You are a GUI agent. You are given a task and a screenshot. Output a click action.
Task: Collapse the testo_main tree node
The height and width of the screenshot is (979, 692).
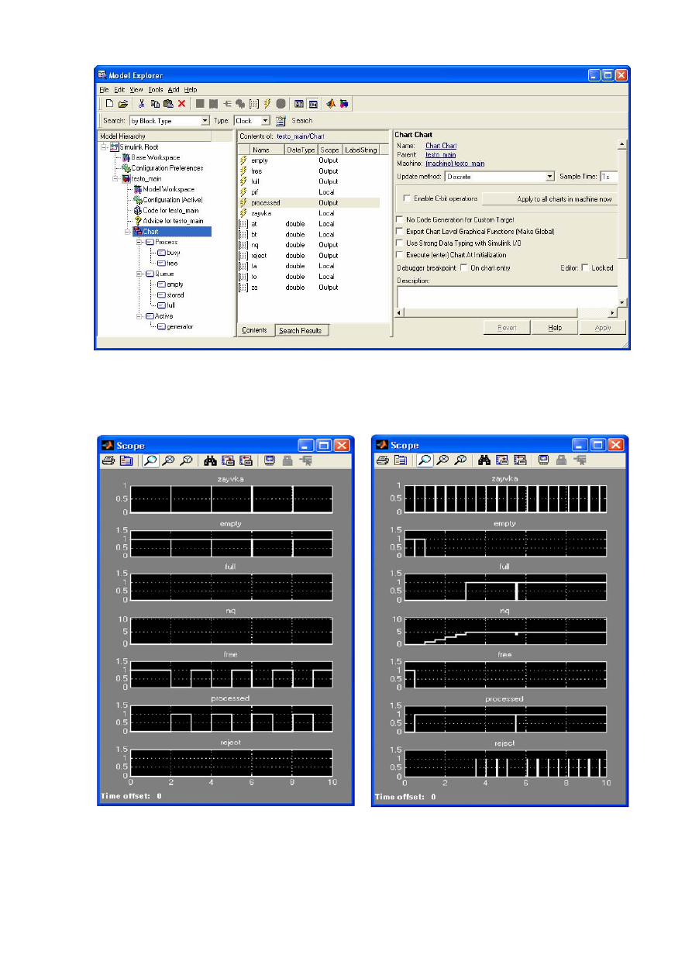pos(115,178)
